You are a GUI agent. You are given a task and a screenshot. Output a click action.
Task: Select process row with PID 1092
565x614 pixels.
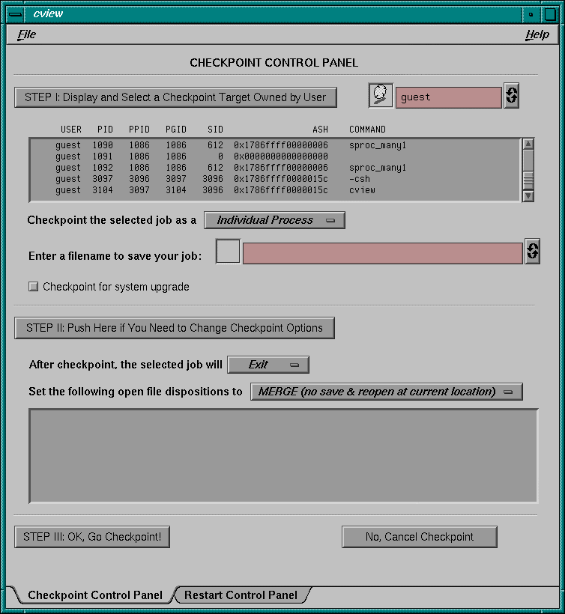point(275,168)
